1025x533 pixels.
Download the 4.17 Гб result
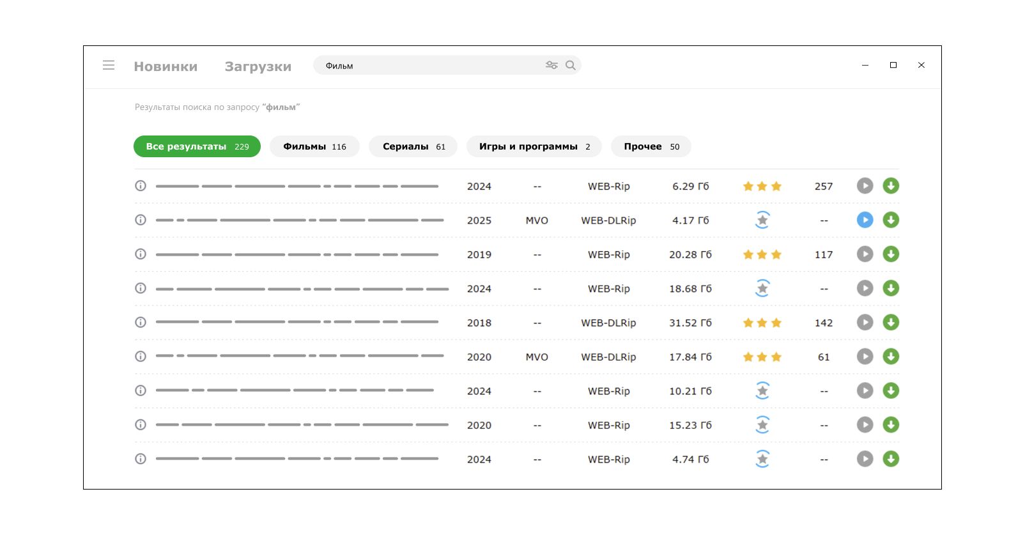[x=891, y=220]
